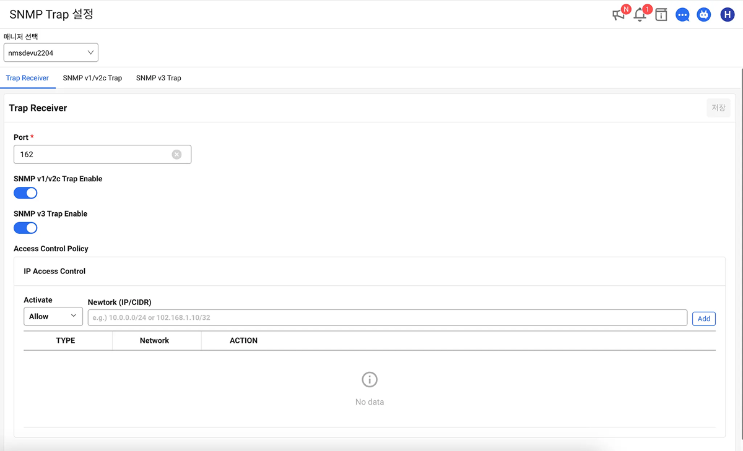Click inside the Port number field
This screenshot has width=743, height=451.
point(93,155)
